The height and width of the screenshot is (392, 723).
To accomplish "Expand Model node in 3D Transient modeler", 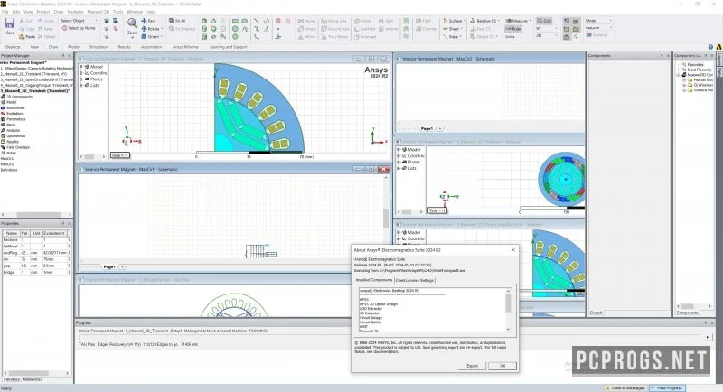I will pyautogui.click(x=399, y=150).
